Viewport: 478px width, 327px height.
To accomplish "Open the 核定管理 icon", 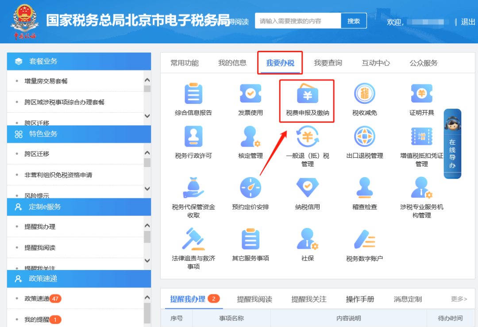I will click(250, 137).
